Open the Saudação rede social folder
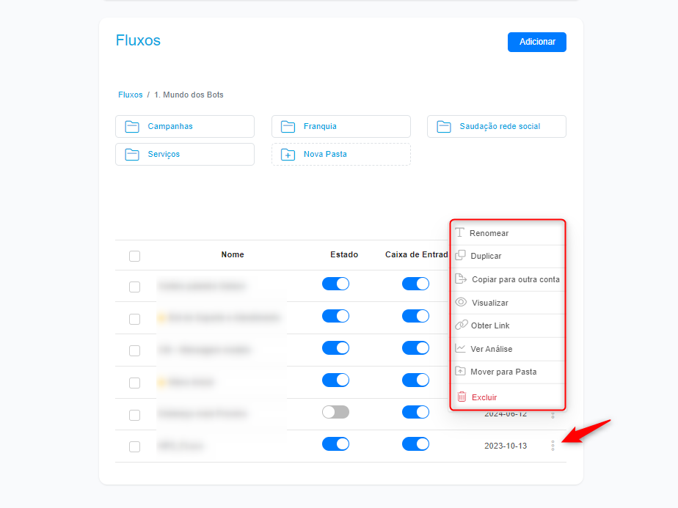Image resolution: width=678 pixels, height=508 pixels. click(496, 127)
